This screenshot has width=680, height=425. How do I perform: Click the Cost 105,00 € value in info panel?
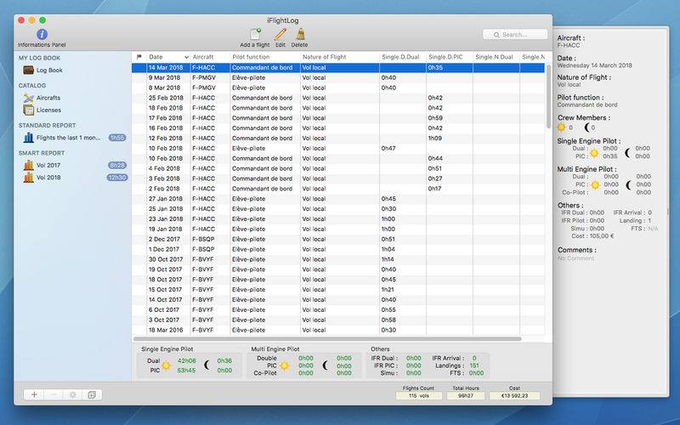[600, 236]
